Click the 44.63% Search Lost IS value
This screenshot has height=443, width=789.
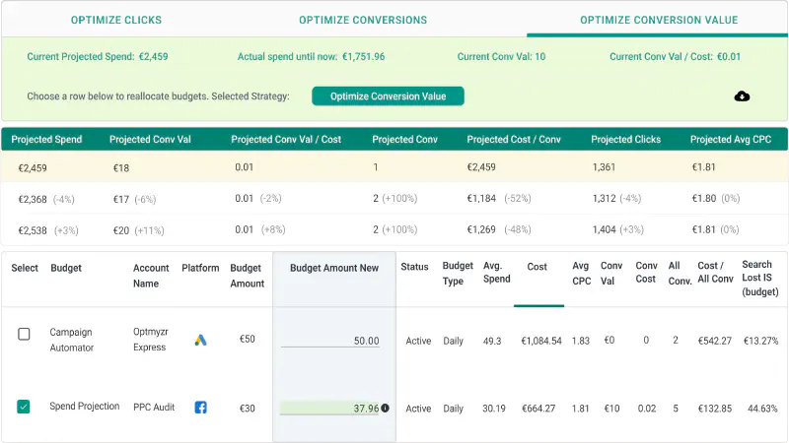[x=762, y=409]
